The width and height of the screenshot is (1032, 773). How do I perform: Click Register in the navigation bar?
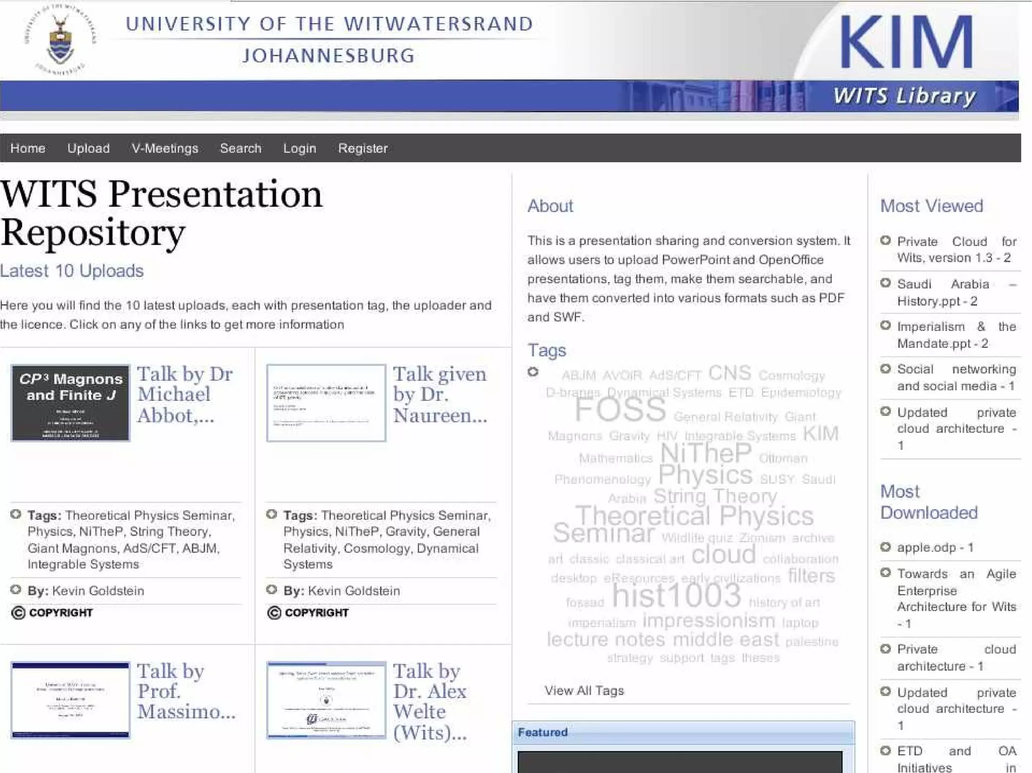pos(363,149)
